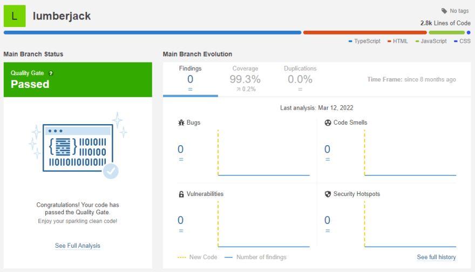Click the Main Branch Status heading
The image size is (475, 272).
click(x=33, y=54)
